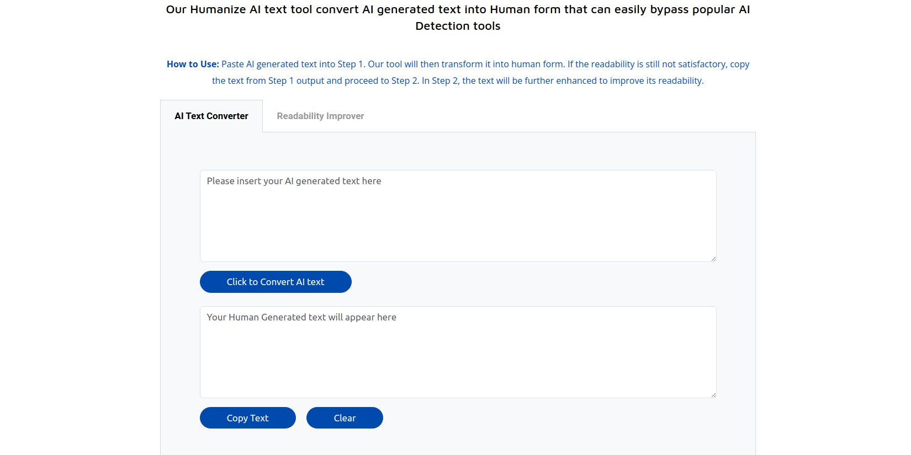Click the 'Detection tools' heading line
Image resolution: width=911 pixels, height=455 pixels.
coord(458,26)
